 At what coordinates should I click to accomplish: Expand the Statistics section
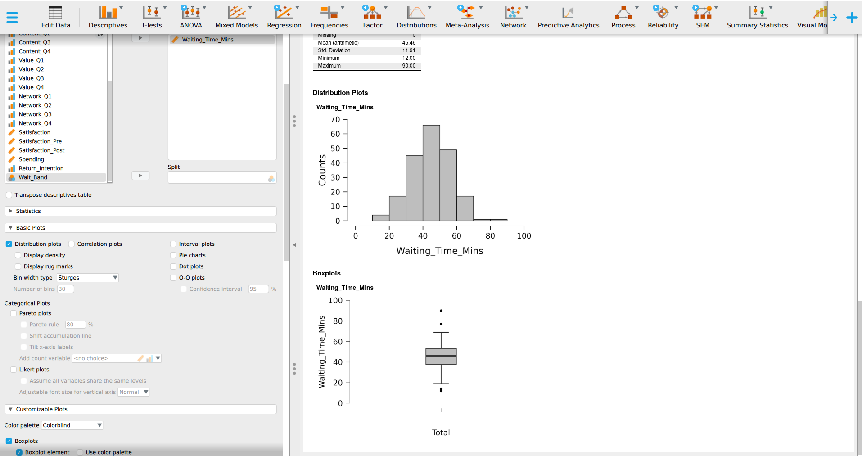(140, 211)
